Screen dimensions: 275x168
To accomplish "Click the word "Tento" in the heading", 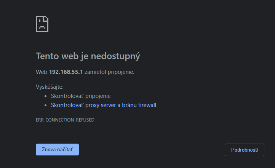I will tap(47, 56).
